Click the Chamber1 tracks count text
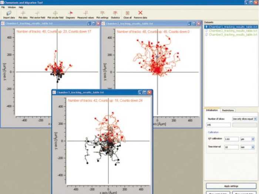The image size is (259, 194). coord(54,31)
